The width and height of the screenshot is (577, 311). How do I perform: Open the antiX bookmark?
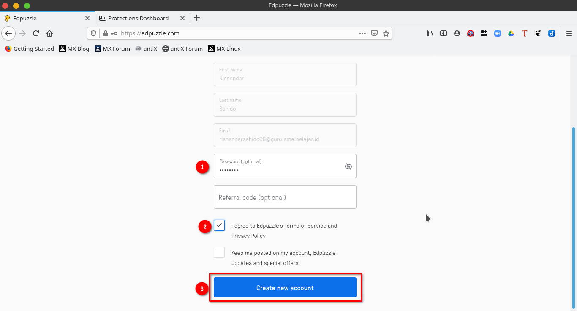pos(146,49)
